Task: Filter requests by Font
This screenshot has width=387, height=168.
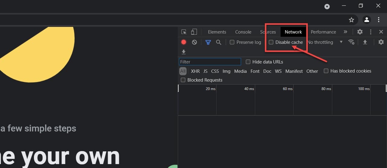Action: [x=255, y=71]
